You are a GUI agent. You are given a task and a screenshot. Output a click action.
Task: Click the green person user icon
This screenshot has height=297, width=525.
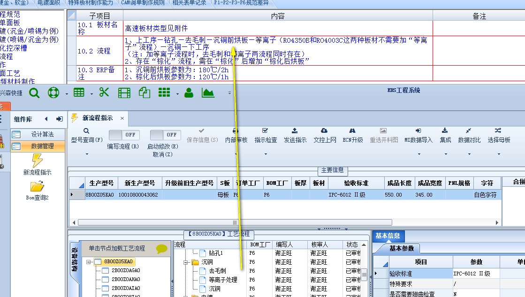point(189,93)
